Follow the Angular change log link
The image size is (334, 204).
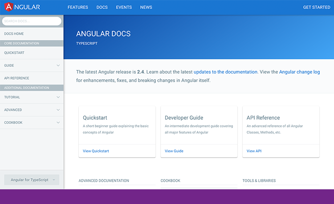pyautogui.click(x=300, y=72)
